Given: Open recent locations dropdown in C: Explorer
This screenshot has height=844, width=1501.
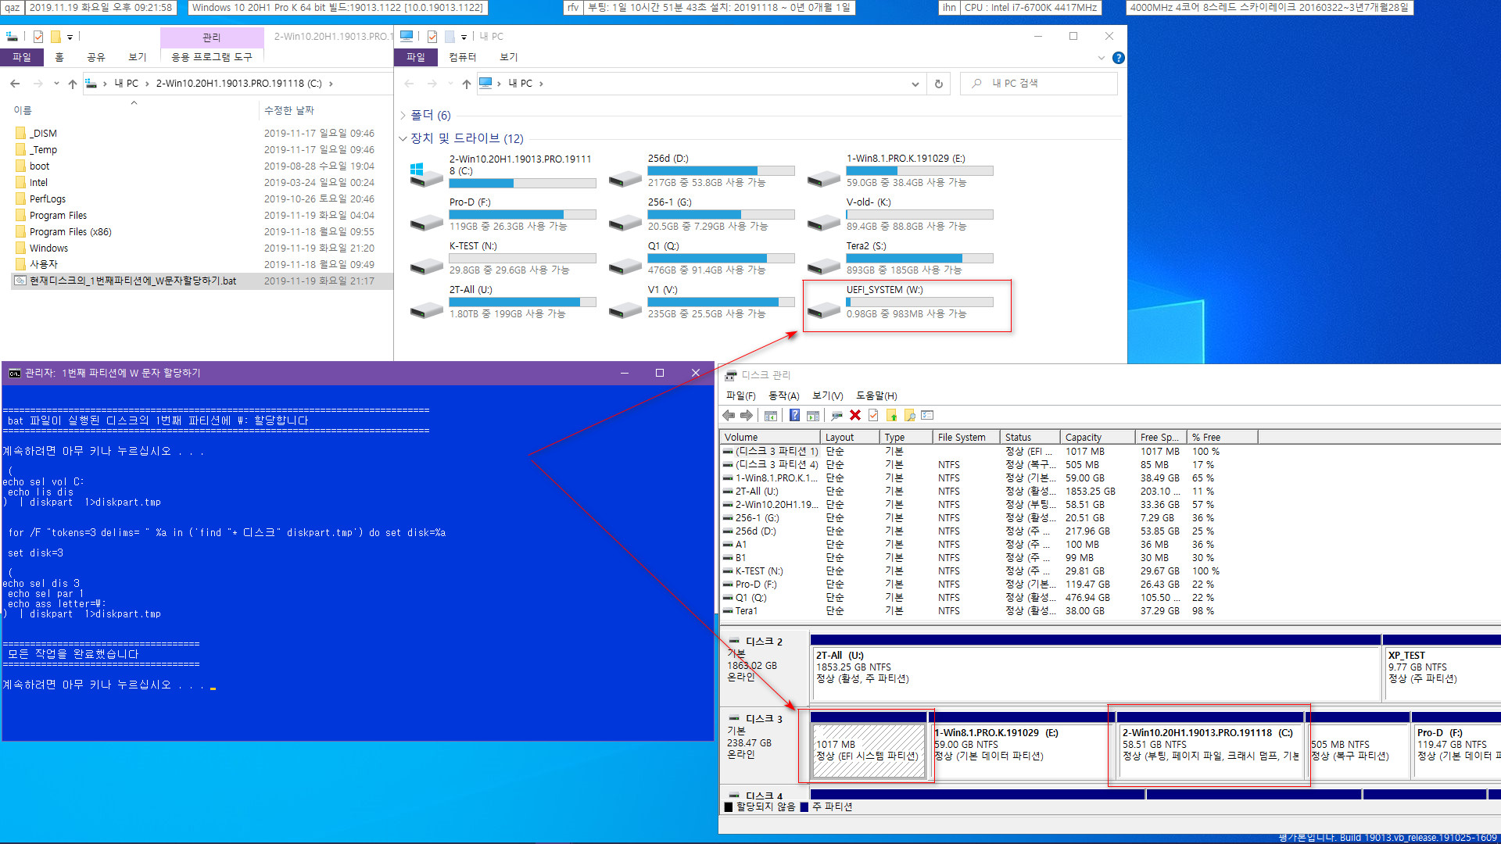Looking at the screenshot, I should click(56, 84).
